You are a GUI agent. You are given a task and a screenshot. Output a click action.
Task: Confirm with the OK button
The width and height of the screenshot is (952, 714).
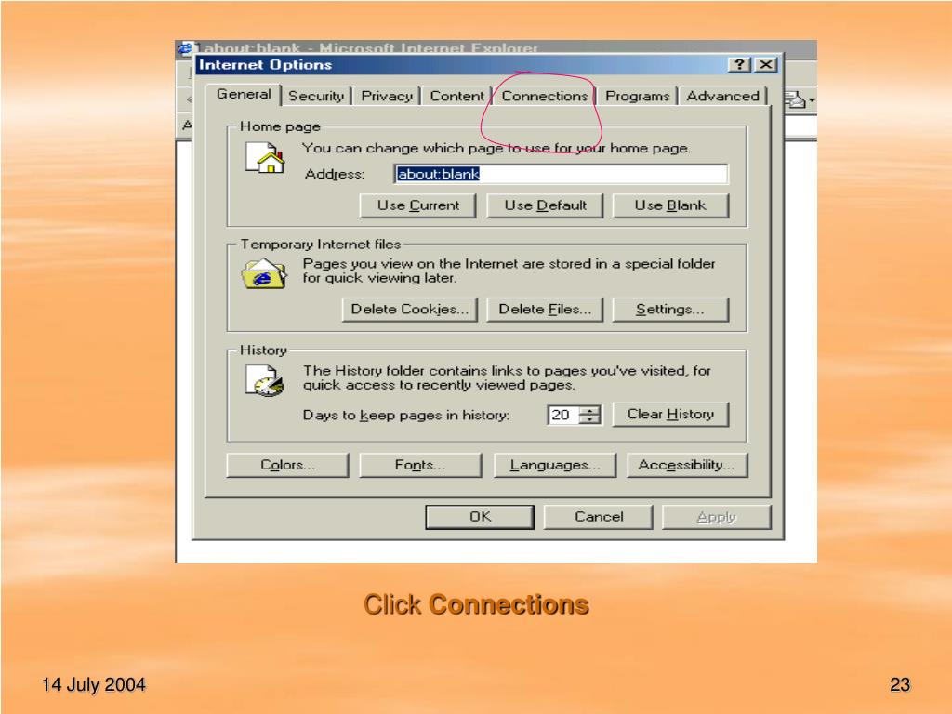pyautogui.click(x=480, y=517)
